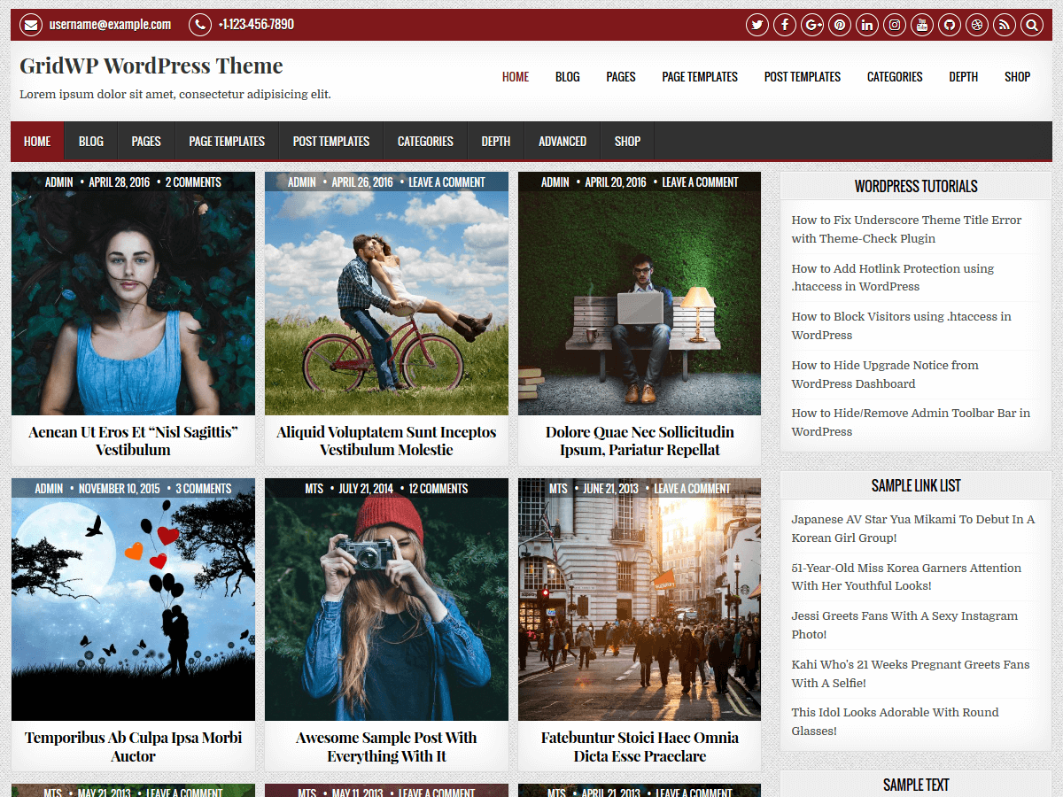The height and width of the screenshot is (797, 1063).
Task: Open the GitHub icon link
Action: point(950,25)
